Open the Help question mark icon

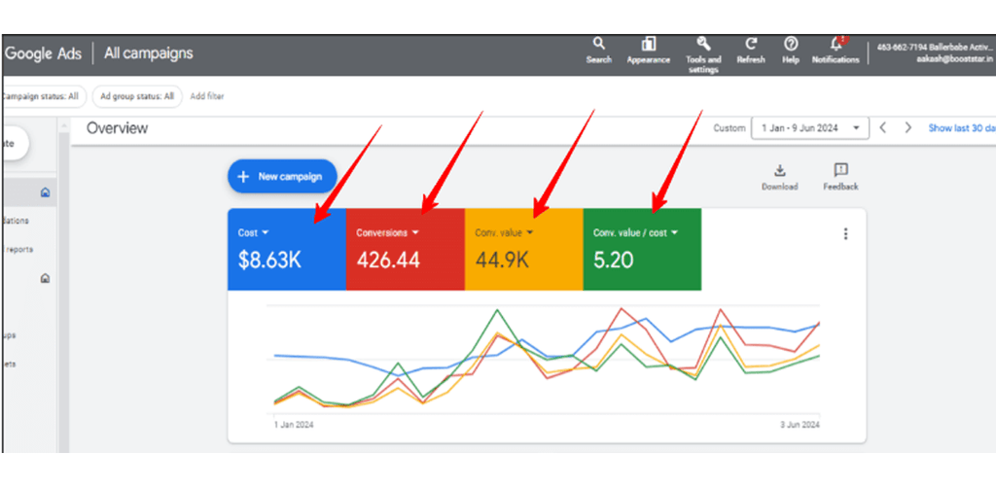click(791, 44)
